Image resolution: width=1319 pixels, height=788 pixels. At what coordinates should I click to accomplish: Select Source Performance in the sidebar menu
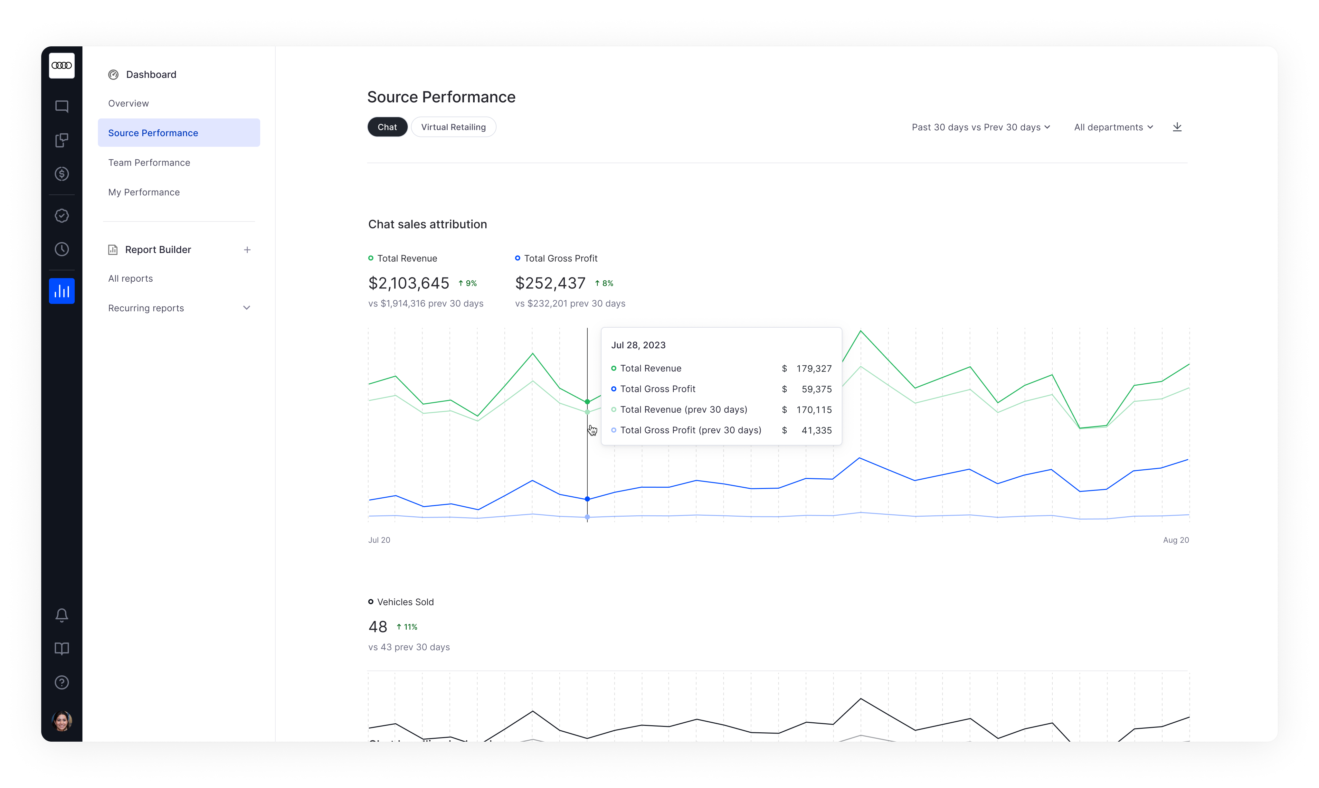click(178, 133)
